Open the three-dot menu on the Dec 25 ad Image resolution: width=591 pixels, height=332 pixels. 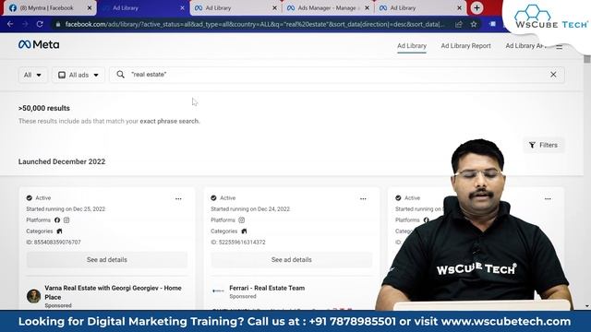pyautogui.click(x=178, y=199)
